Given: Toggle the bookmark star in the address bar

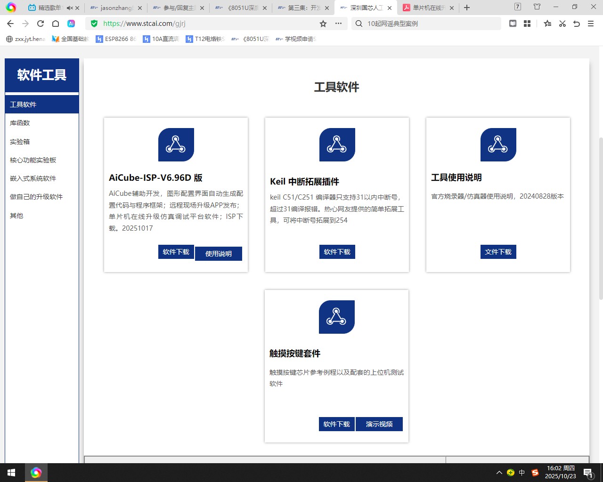Looking at the screenshot, I should [323, 23].
